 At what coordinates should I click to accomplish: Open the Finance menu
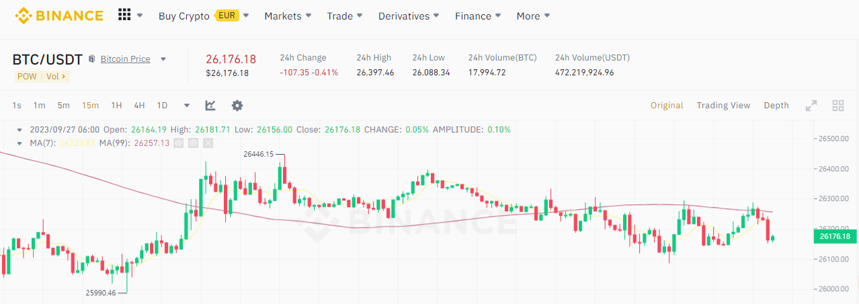coord(478,16)
